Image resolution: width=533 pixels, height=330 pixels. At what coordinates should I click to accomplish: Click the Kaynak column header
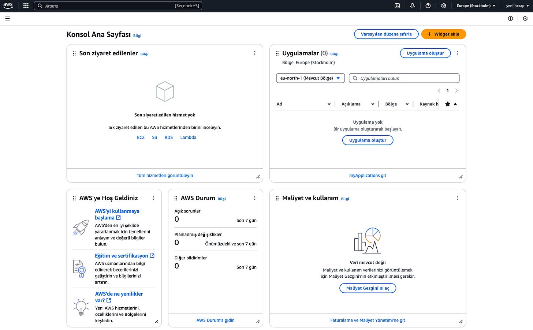(429, 104)
